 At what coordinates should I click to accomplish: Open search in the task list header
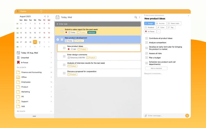pyautogui.click(x=136, y=17)
